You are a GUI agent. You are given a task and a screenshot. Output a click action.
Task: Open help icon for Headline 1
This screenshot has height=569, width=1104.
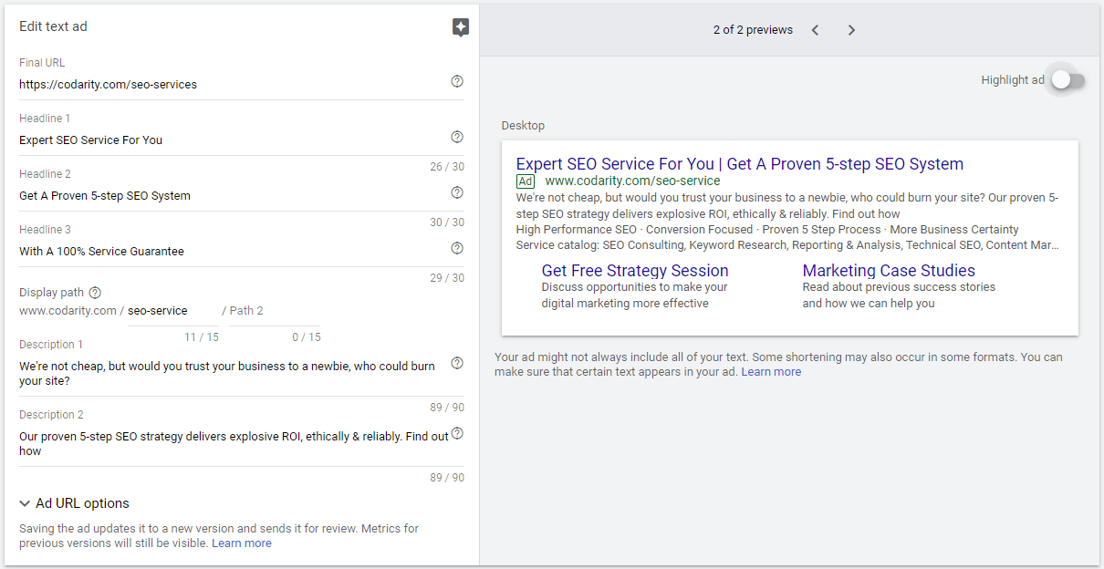pyautogui.click(x=457, y=137)
